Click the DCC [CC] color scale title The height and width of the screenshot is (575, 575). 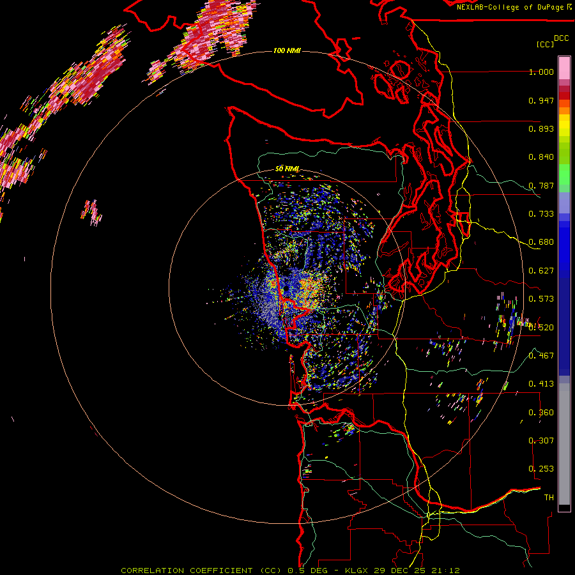pyautogui.click(x=552, y=42)
